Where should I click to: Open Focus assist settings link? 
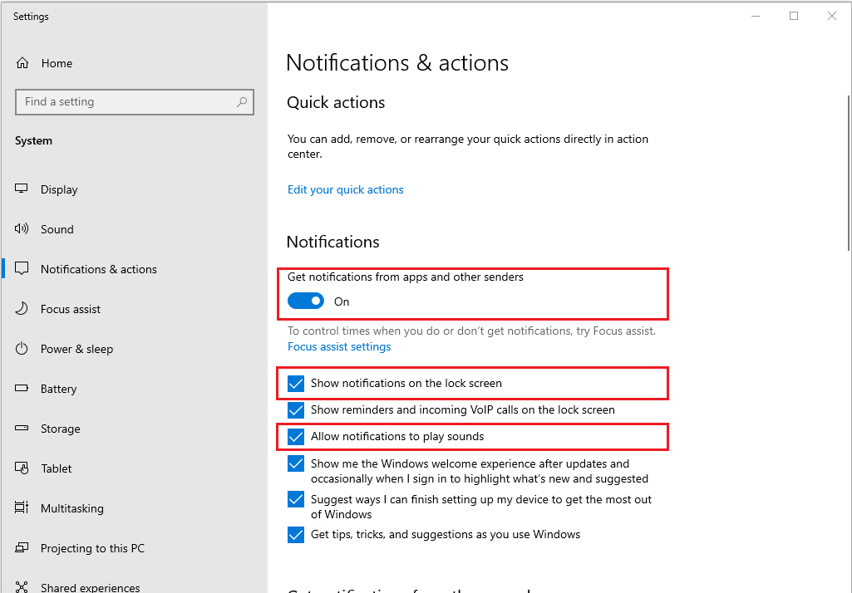point(339,346)
